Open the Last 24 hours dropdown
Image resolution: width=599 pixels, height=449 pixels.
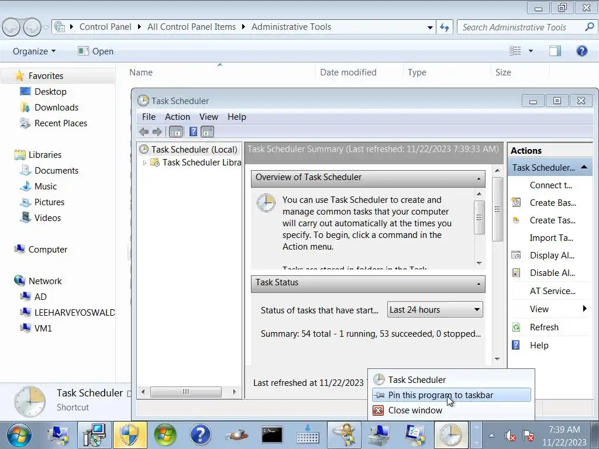(435, 310)
